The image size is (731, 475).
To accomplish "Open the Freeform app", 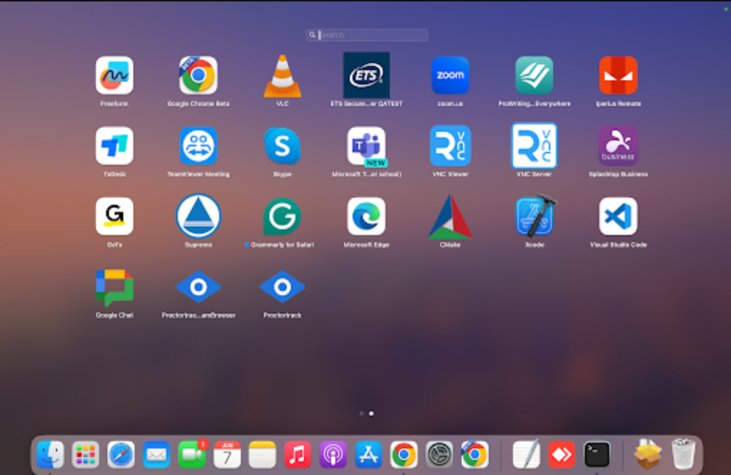I will [x=114, y=75].
